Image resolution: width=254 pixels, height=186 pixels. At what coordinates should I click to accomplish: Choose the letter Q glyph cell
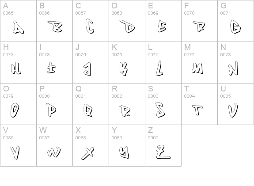click(x=91, y=104)
